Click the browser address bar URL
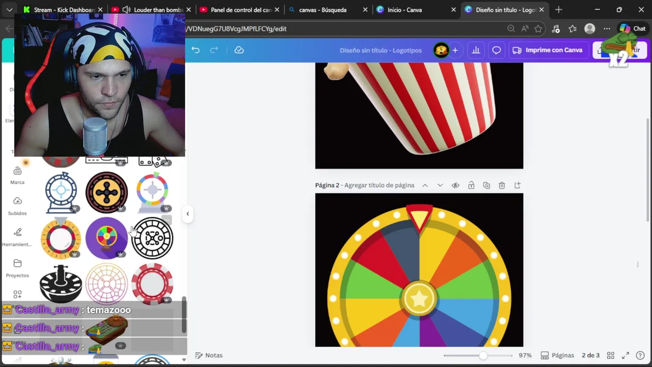This screenshot has width=652, height=367. tap(236, 29)
